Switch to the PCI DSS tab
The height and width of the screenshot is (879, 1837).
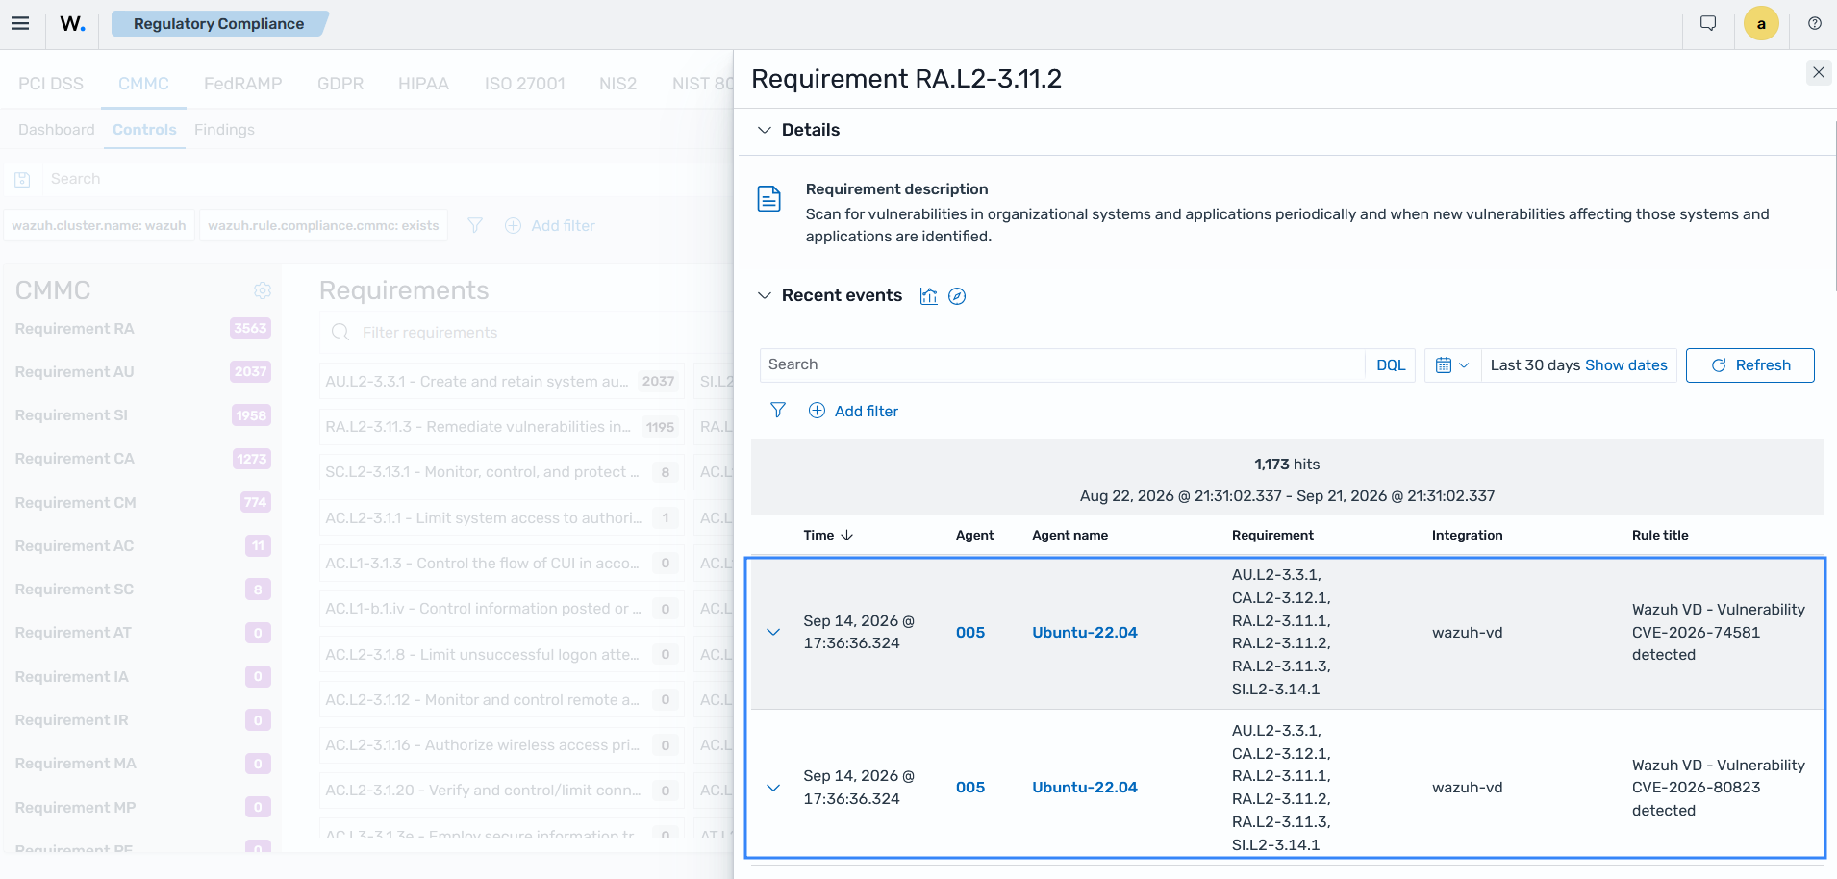(x=51, y=84)
